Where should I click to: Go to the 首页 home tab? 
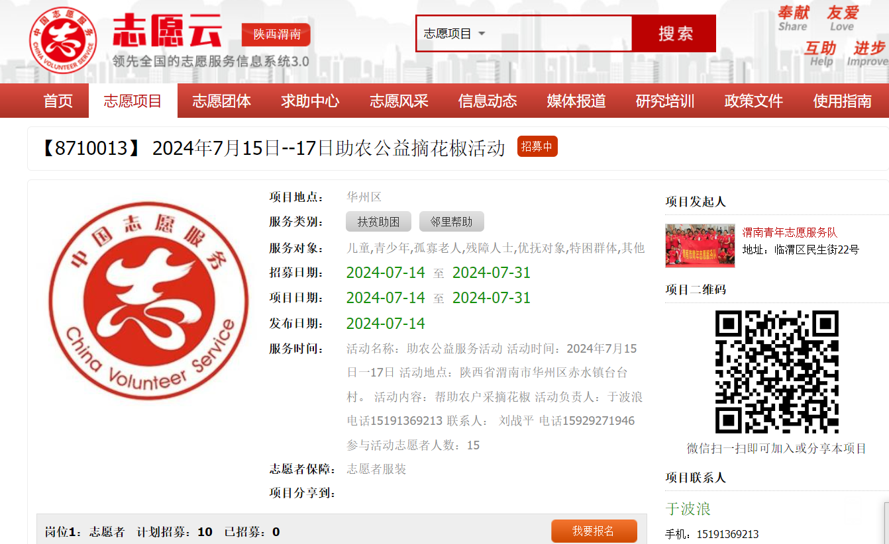(x=58, y=101)
